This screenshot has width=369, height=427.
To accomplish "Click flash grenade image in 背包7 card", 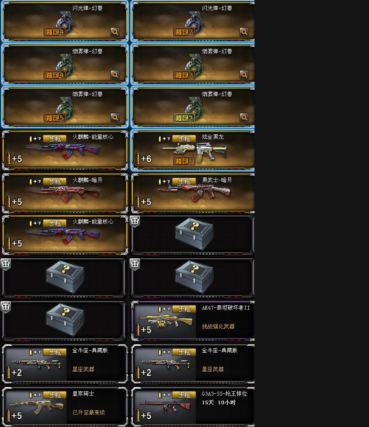I will 194,21.
